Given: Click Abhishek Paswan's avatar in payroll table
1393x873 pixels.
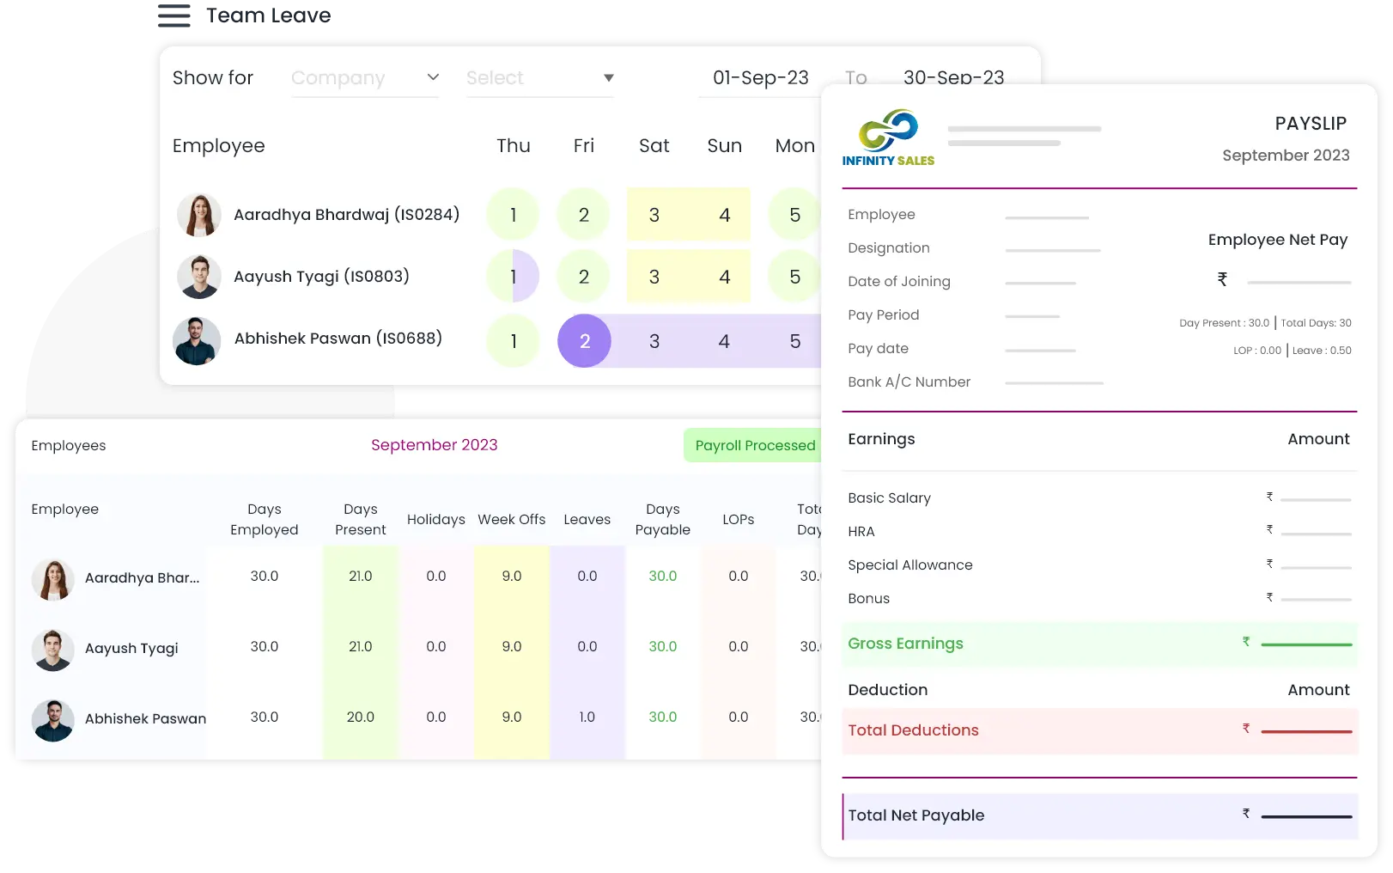Looking at the screenshot, I should pos(52,720).
